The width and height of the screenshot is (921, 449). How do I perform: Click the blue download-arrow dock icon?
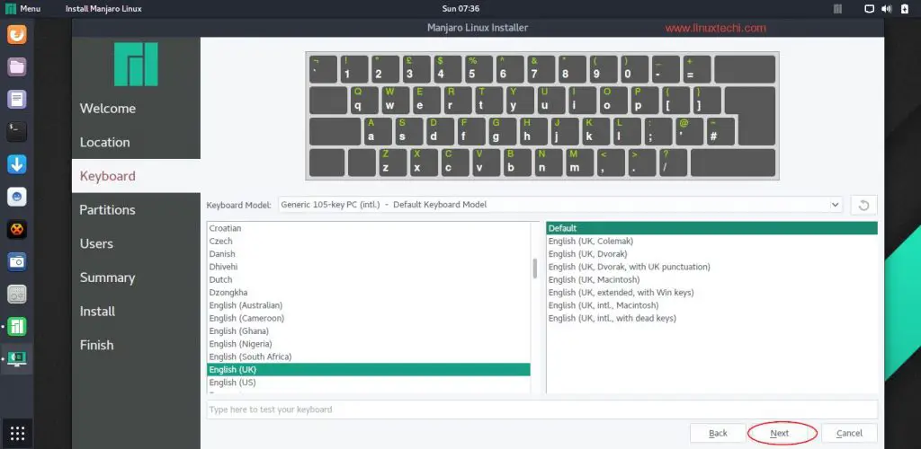click(16, 164)
